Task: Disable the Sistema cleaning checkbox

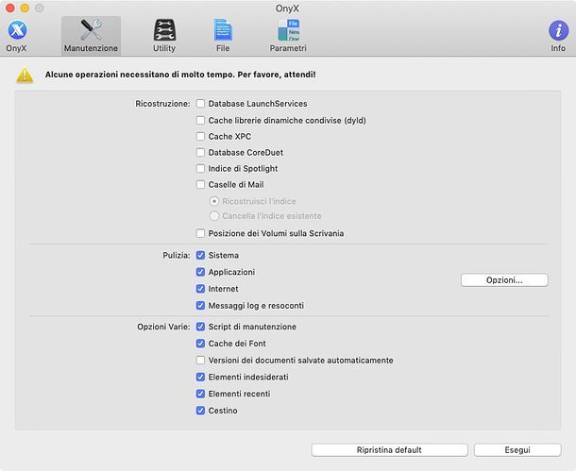Action: pyautogui.click(x=200, y=256)
